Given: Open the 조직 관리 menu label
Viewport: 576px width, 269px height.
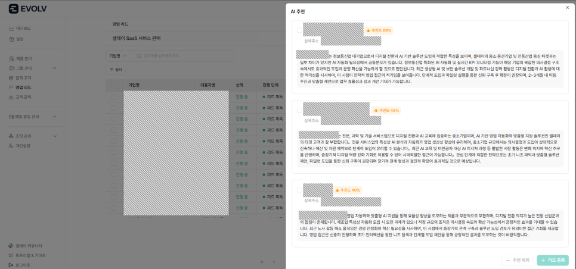Looking at the screenshot, I should [x=23, y=136].
